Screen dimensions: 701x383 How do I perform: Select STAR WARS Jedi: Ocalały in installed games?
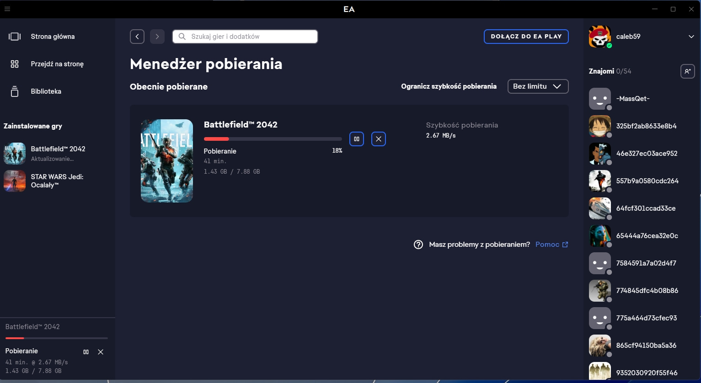(x=58, y=181)
